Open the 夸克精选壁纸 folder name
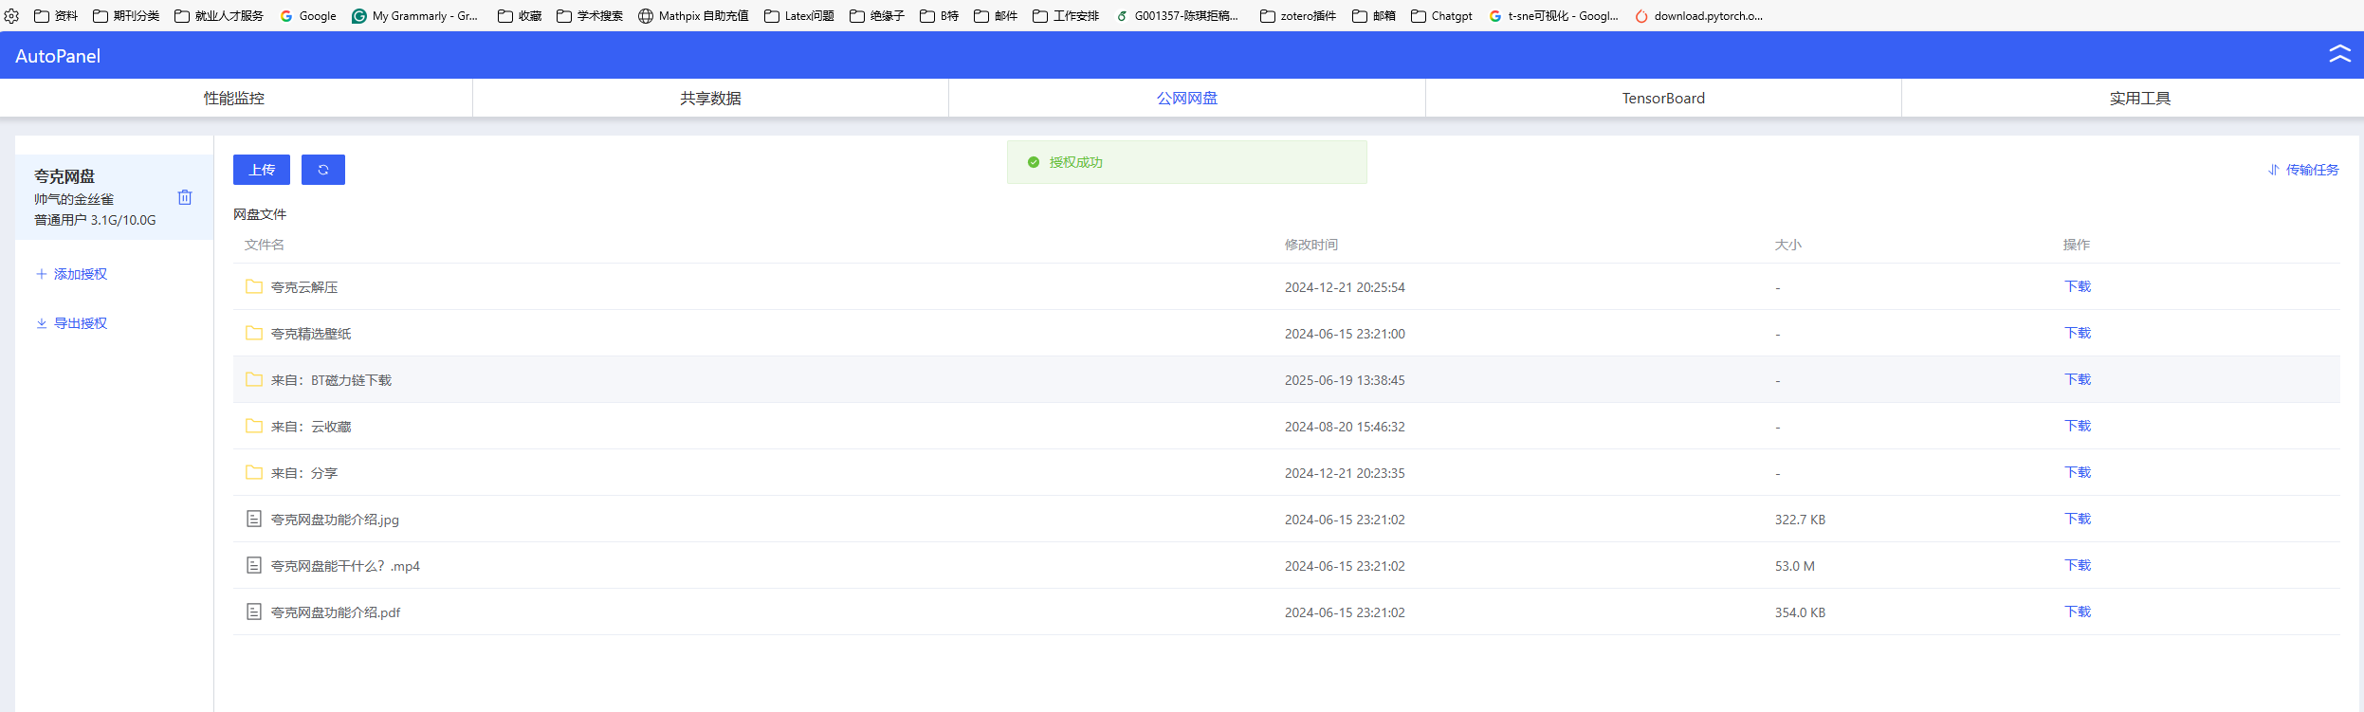Image resolution: width=2364 pixels, height=712 pixels. point(311,334)
